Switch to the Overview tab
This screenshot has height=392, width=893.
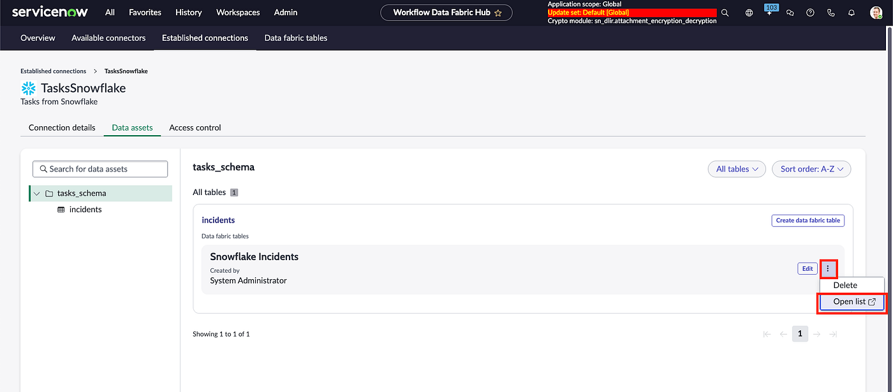click(38, 38)
